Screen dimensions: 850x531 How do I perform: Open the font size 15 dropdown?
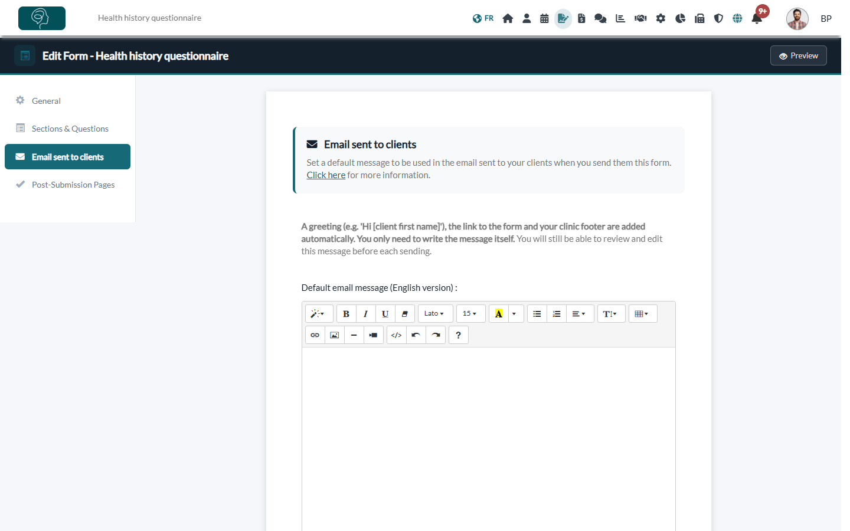470,314
